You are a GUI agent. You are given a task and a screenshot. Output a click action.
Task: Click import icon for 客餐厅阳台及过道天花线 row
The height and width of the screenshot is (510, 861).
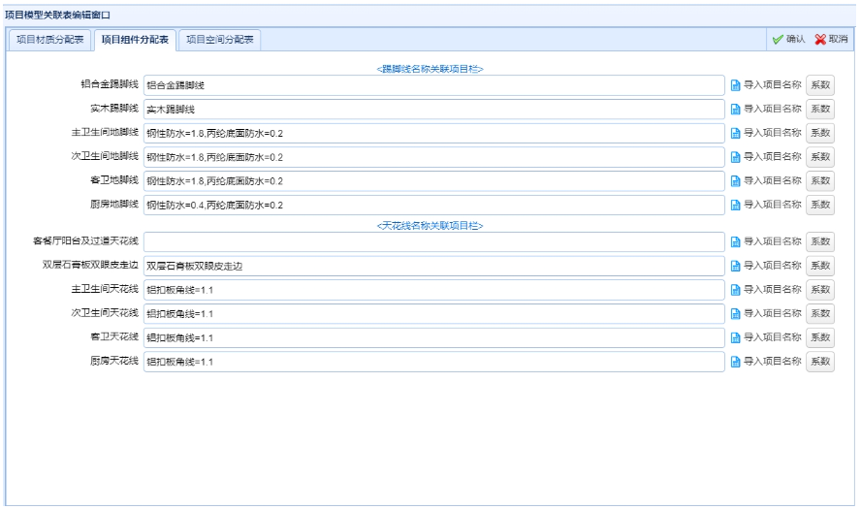point(736,241)
